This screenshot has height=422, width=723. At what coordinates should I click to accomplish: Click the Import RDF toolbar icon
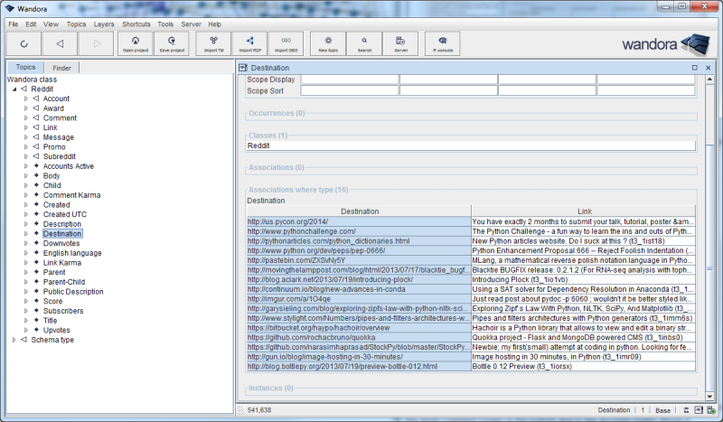click(249, 43)
